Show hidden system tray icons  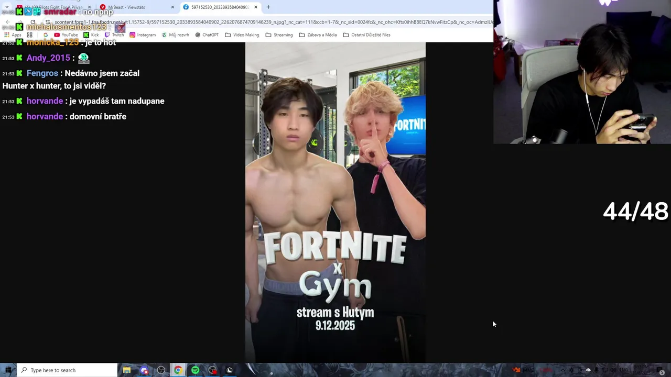[563, 370]
